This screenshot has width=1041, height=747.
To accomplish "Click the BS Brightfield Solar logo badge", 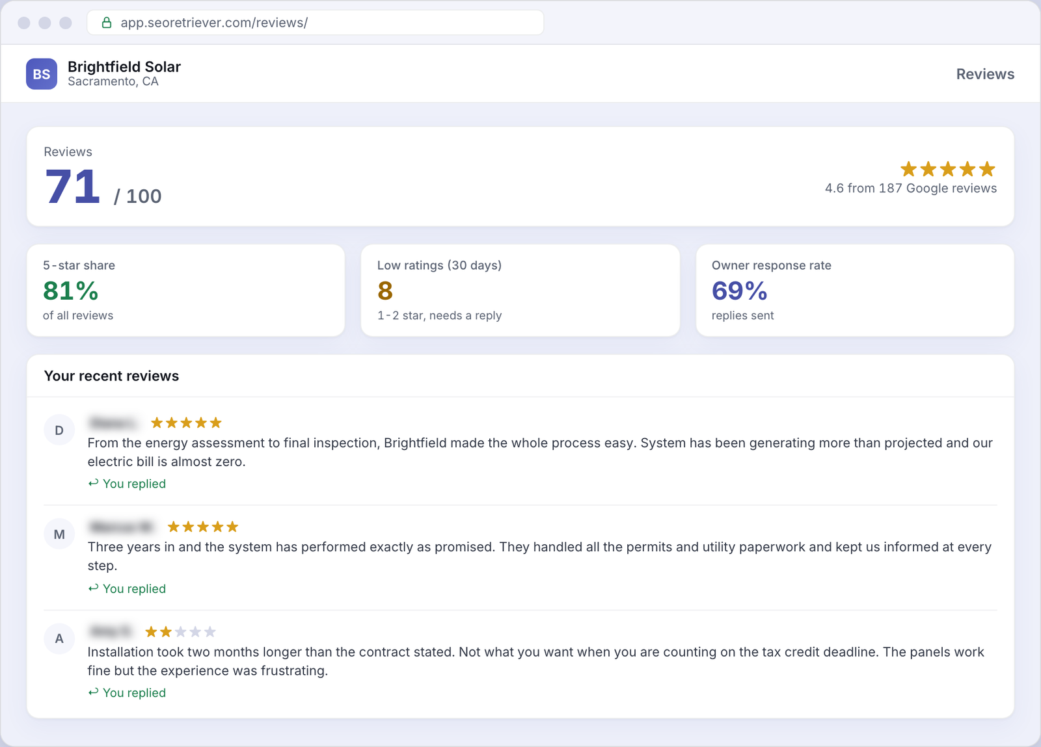I will [x=42, y=74].
